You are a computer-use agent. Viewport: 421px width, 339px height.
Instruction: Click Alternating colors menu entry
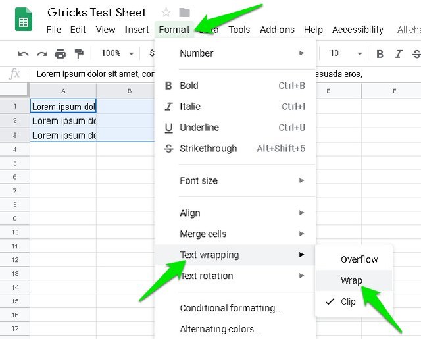point(221,329)
